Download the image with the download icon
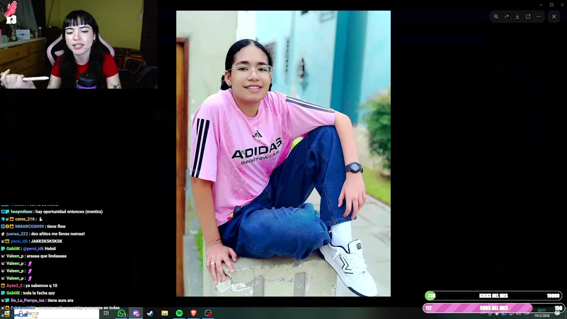567x319 pixels. coord(517,16)
